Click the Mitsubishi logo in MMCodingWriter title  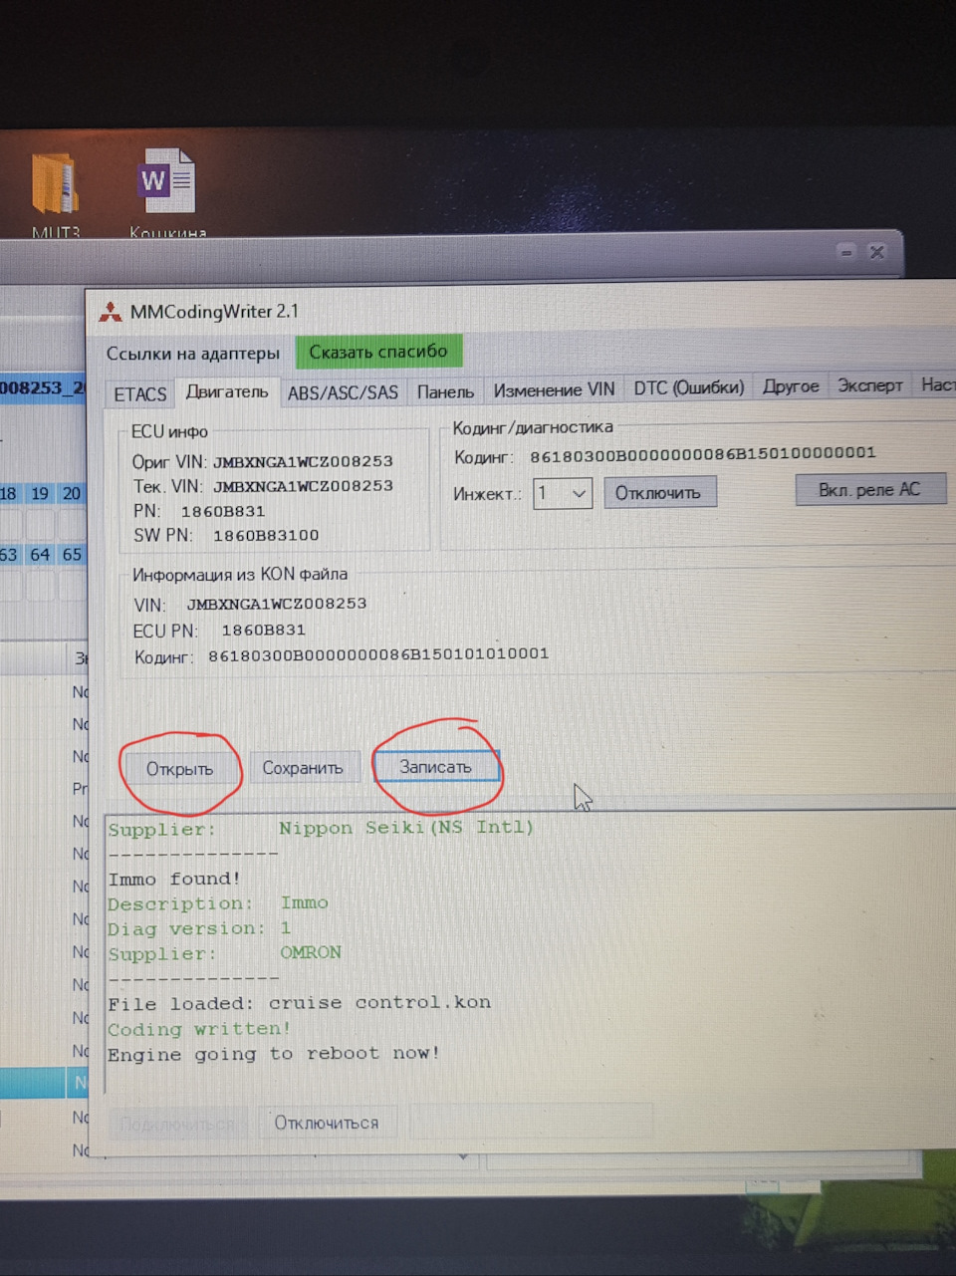click(110, 312)
